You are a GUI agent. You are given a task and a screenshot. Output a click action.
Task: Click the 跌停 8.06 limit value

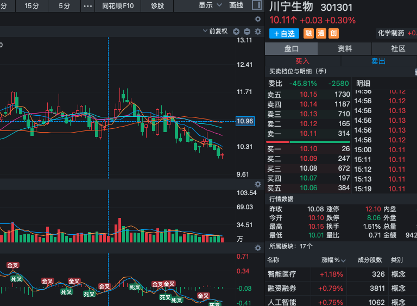point(374,218)
